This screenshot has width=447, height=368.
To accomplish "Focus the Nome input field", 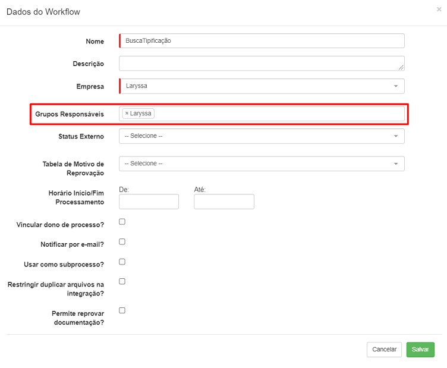I will 262,41.
